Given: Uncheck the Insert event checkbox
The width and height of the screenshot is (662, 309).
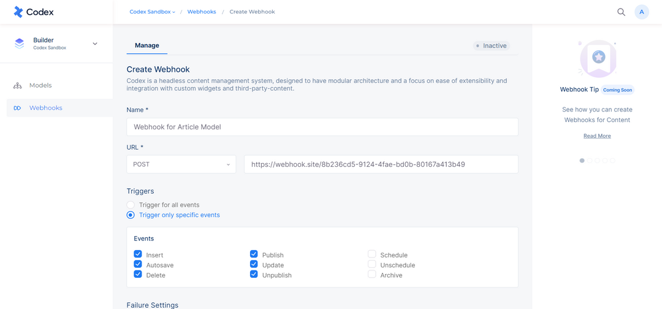Looking at the screenshot, I should click(138, 254).
